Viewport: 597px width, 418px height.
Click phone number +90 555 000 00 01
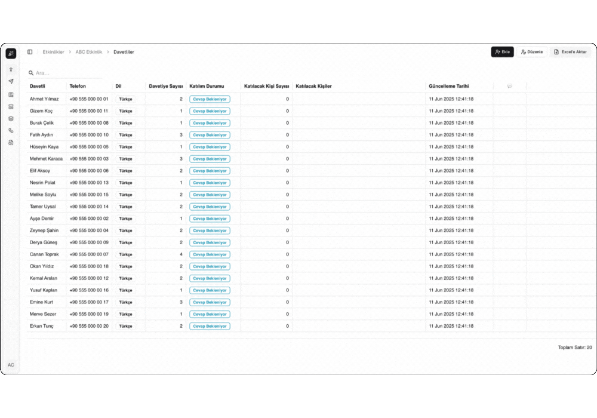click(x=89, y=99)
